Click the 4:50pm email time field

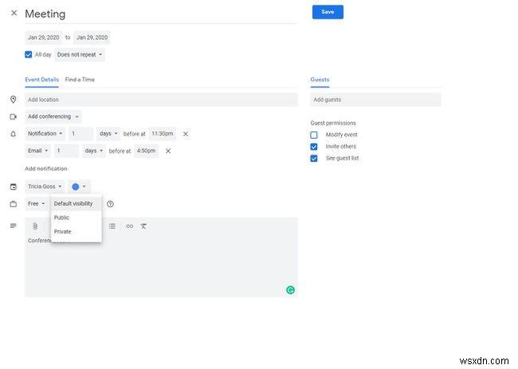click(x=146, y=151)
